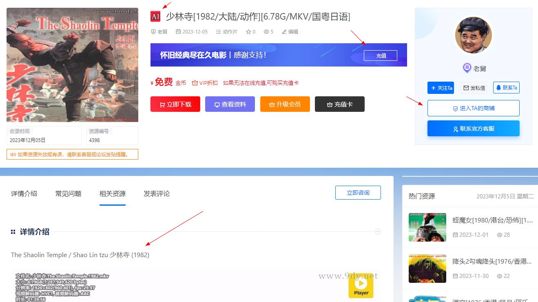Click the 动作片 category link
Image resolution: width=538 pixels, height=302 pixels.
pos(230,32)
